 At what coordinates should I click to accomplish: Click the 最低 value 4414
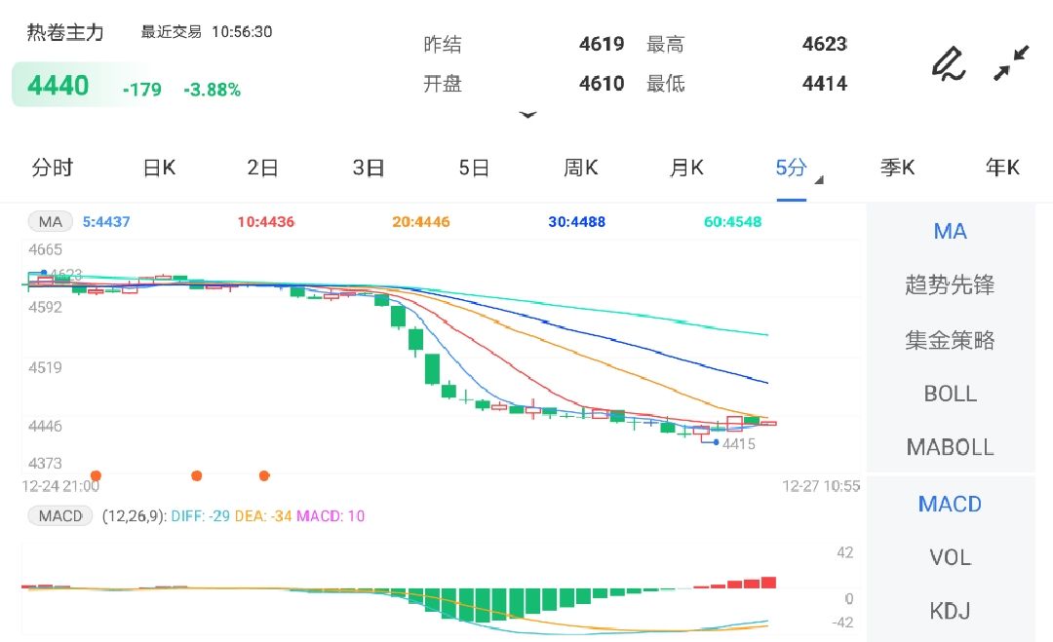click(x=825, y=84)
